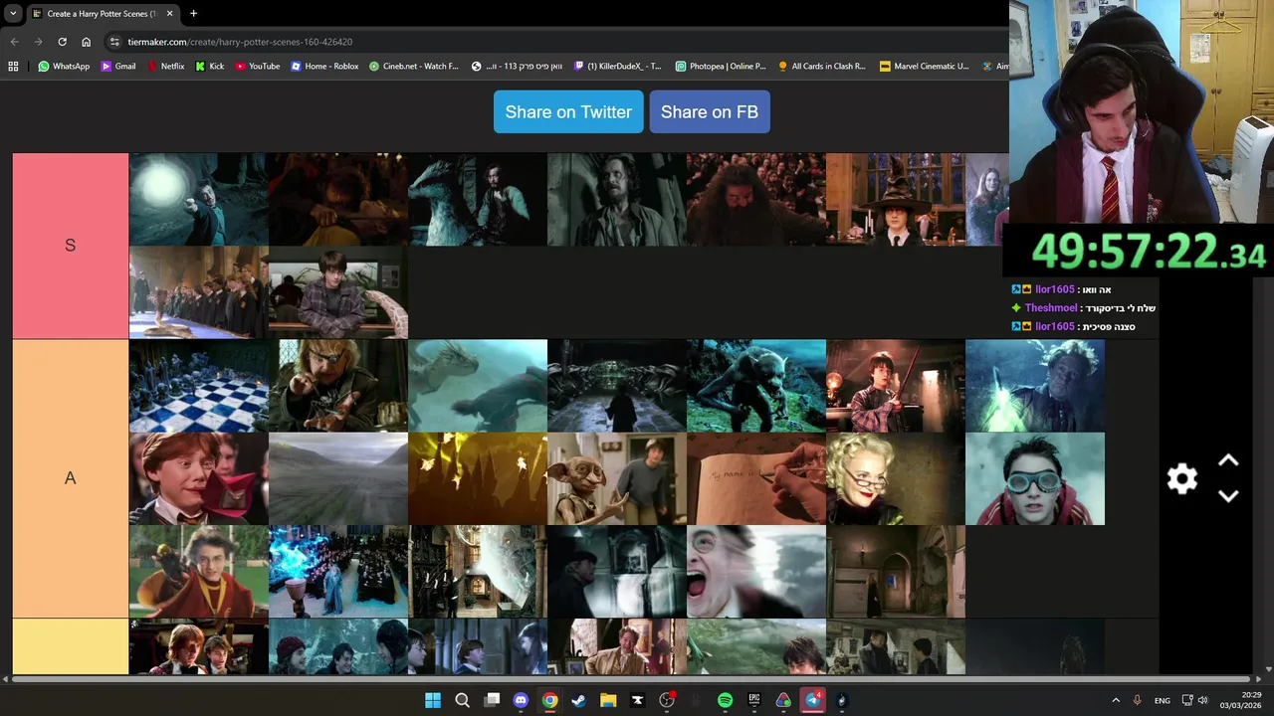Select the orange A tier label

70,478
